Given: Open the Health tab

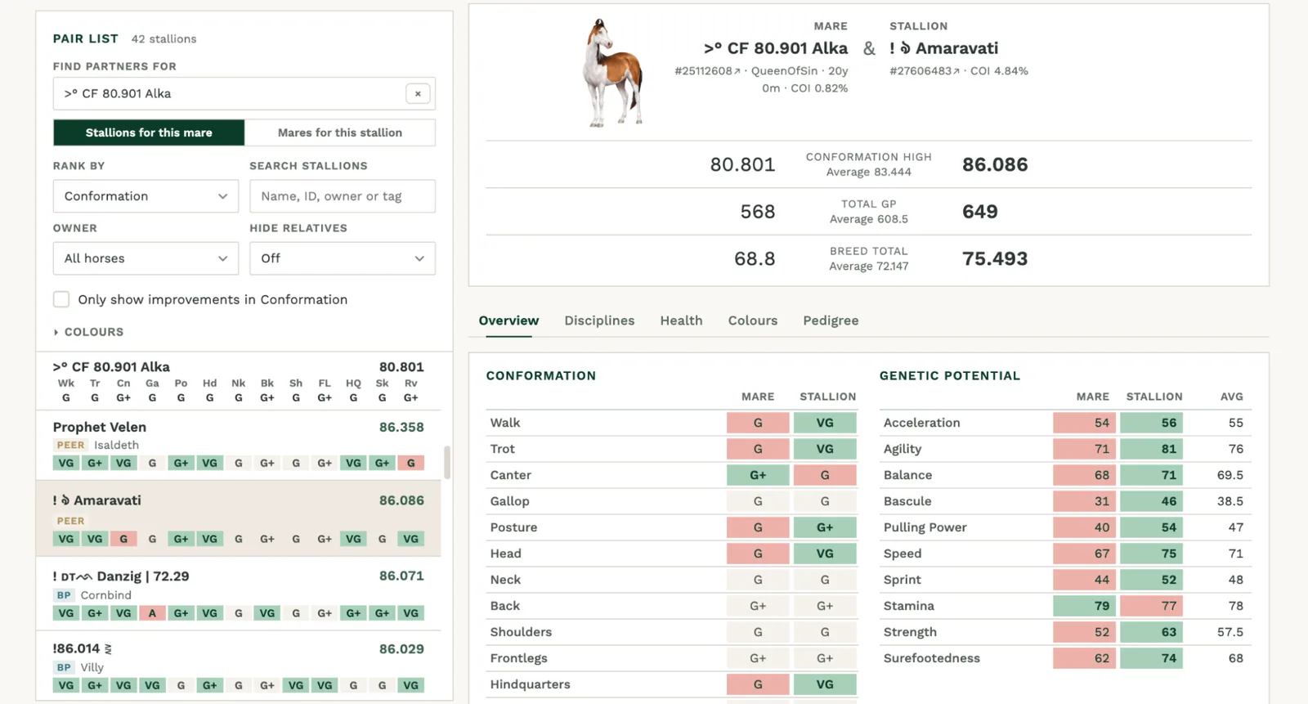Looking at the screenshot, I should 681,321.
